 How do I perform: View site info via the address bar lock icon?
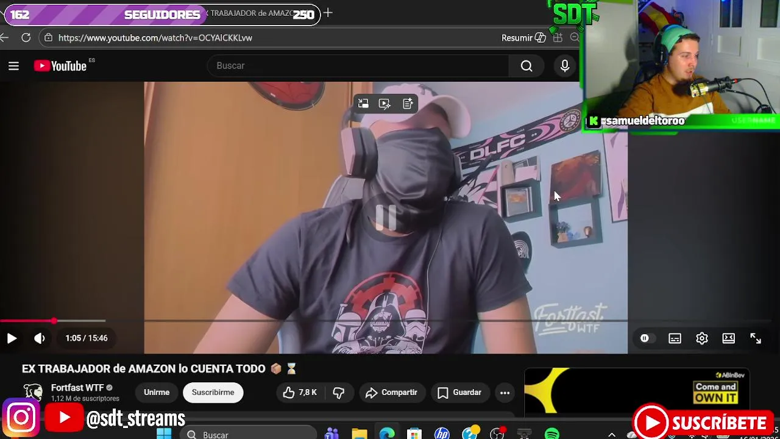[49, 38]
